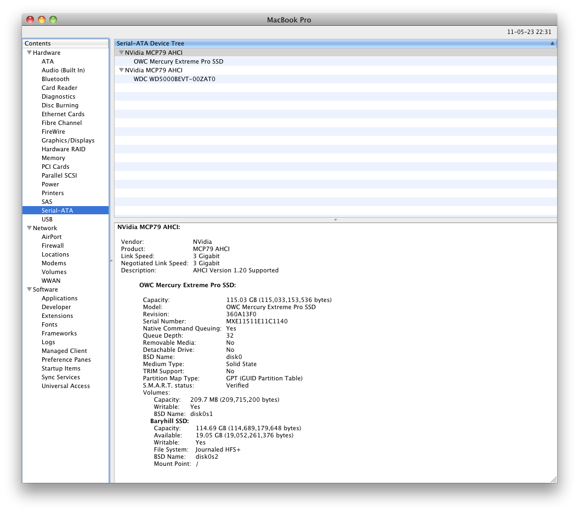Open Locations under Network
The width and height of the screenshot is (579, 513).
[x=55, y=254]
